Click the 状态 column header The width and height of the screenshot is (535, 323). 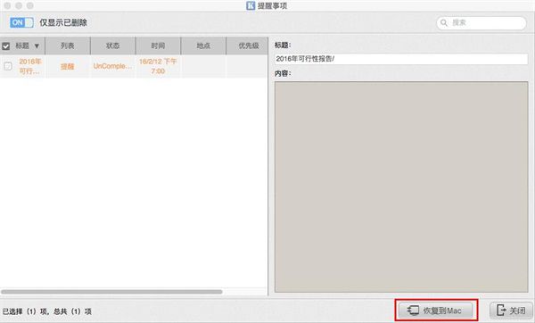(113, 46)
